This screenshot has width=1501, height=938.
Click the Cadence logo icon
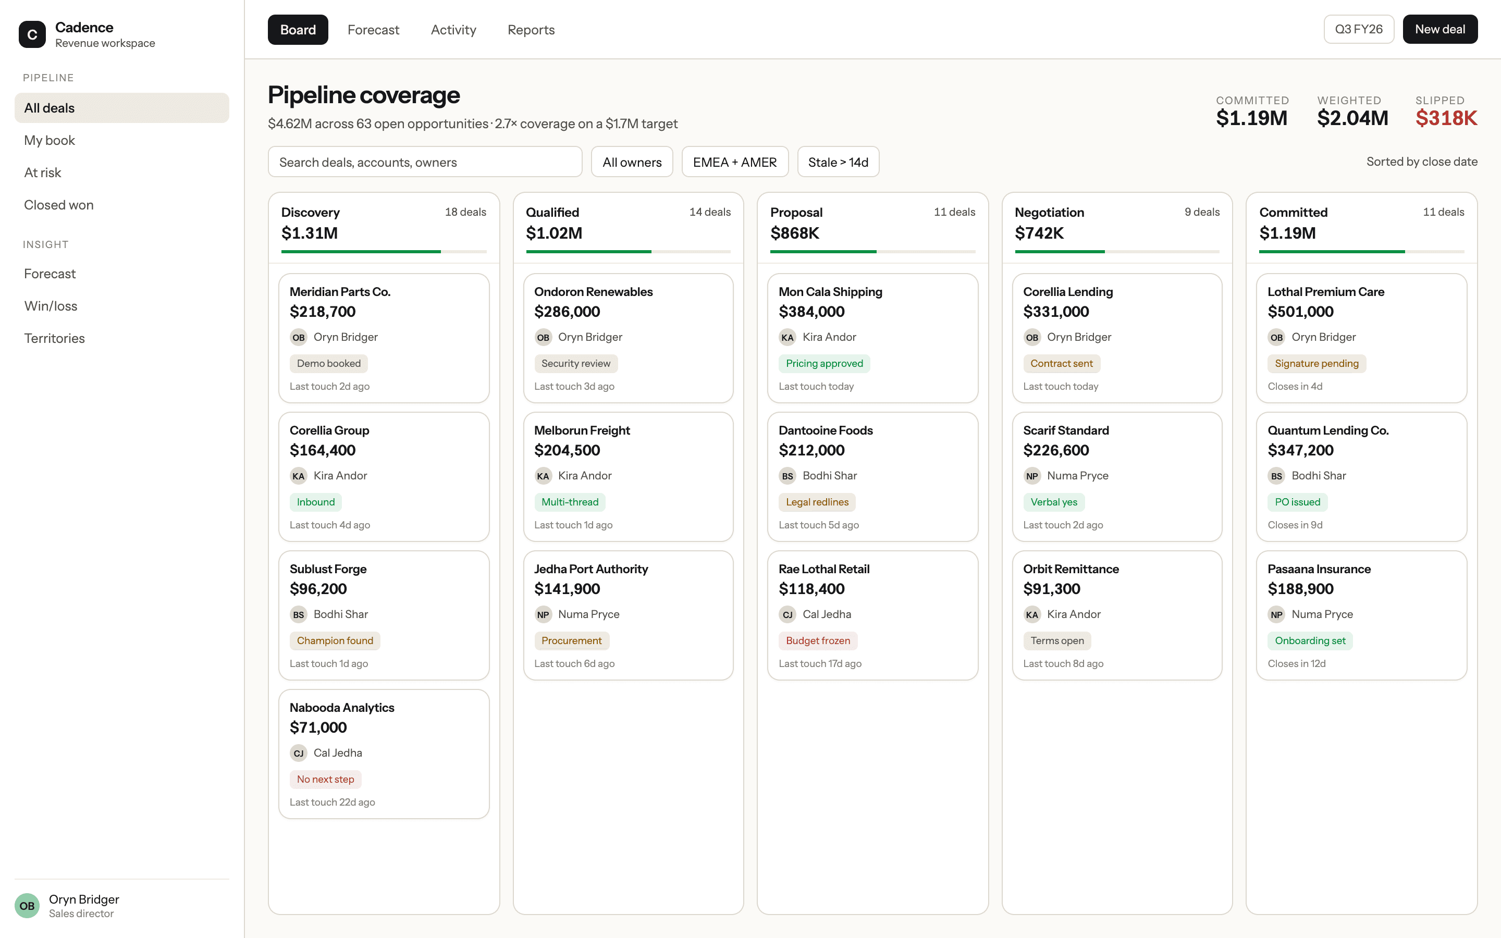pyautogui.click(x=32, y=35)
